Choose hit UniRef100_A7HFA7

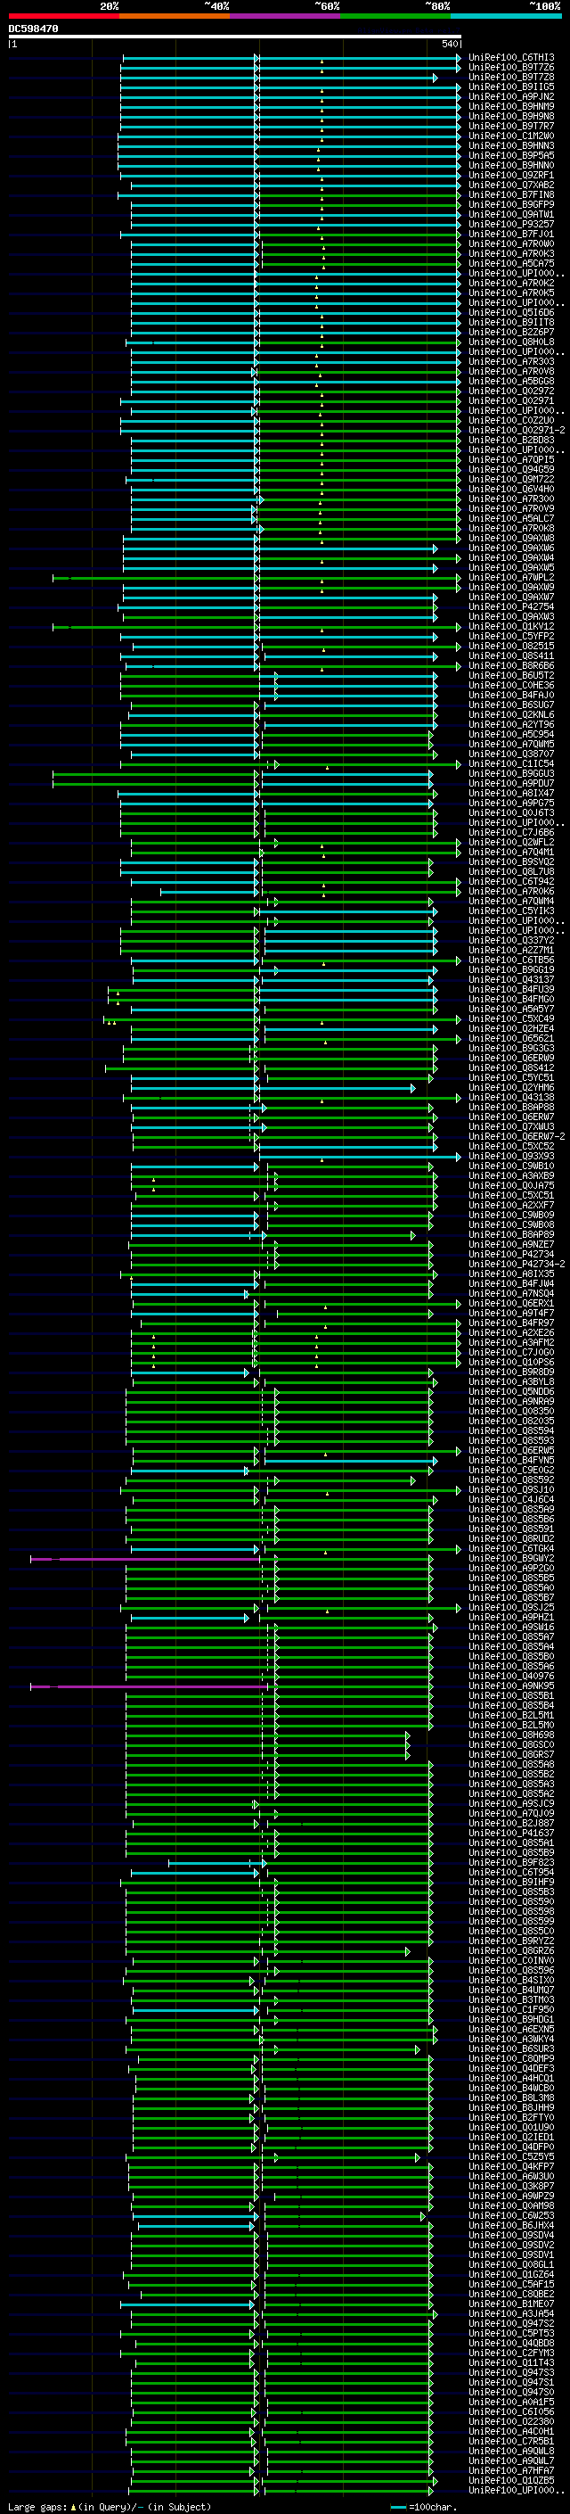[511, 2471]
